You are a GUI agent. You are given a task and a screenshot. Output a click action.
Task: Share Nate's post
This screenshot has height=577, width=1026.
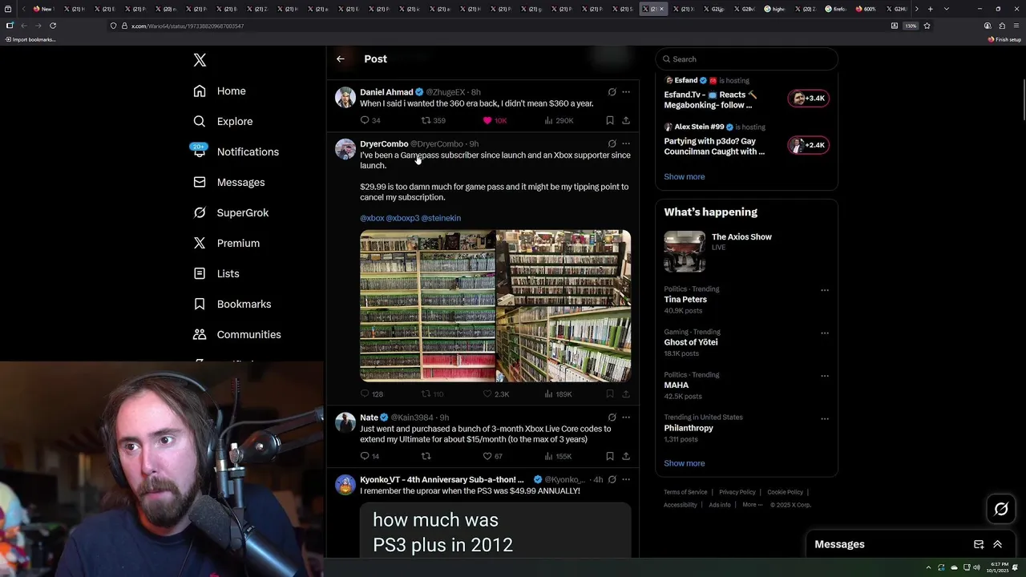(626, 456)
